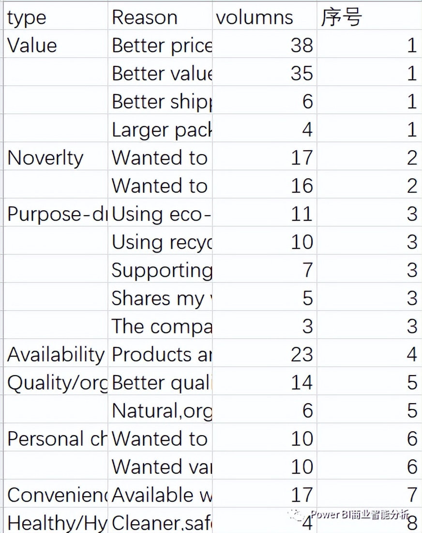Click the 'Larger pack' reason cell
The image size is (422, 533).
[x=160, y=128]
